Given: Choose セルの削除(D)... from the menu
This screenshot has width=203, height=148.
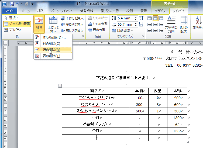Looking at the screenshot, I should (53, 37).
